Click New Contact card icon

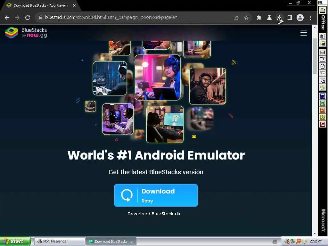coord(322,73)
